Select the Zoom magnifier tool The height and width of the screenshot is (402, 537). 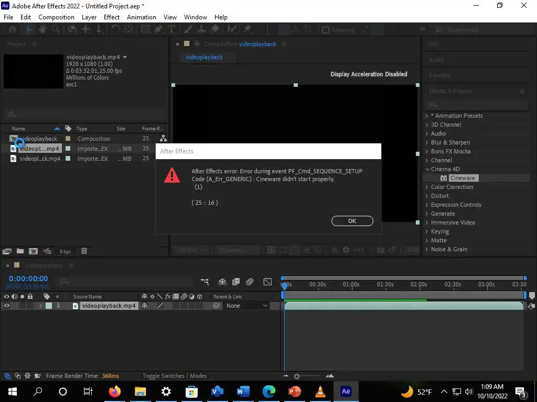pyautogui.click(x=55, y=29)
